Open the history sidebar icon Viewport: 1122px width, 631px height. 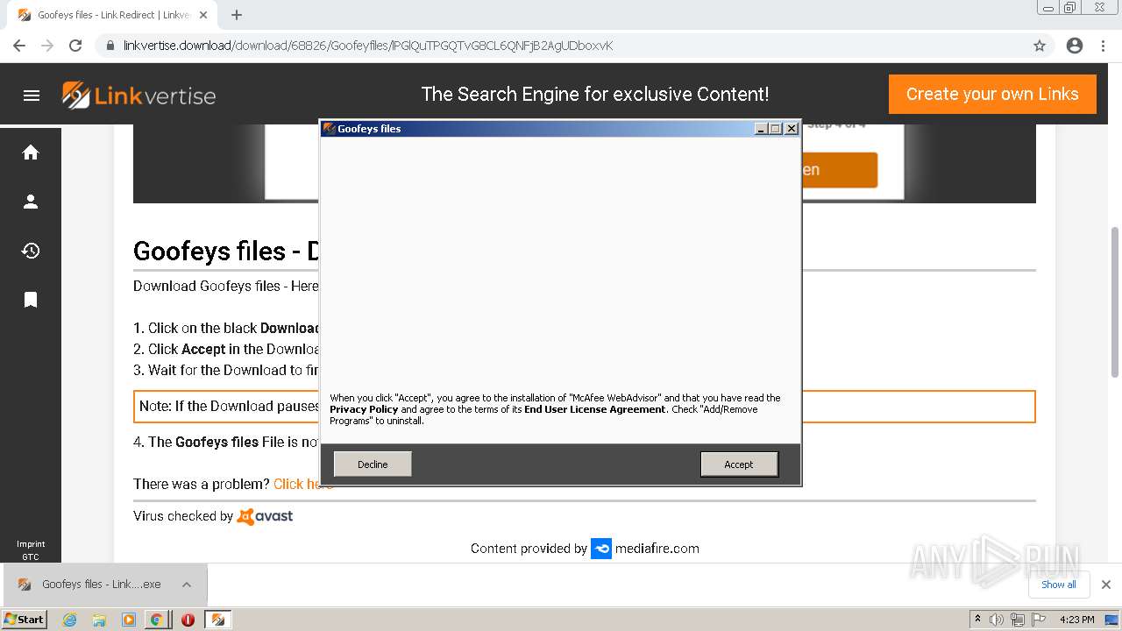(x=31, y=251)
